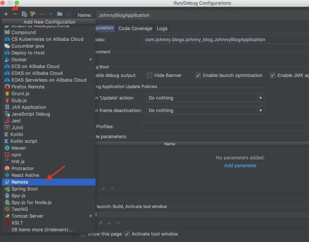Click the Create New Folder icon
Screen dimensions: 309x242
tap(60, 14)
